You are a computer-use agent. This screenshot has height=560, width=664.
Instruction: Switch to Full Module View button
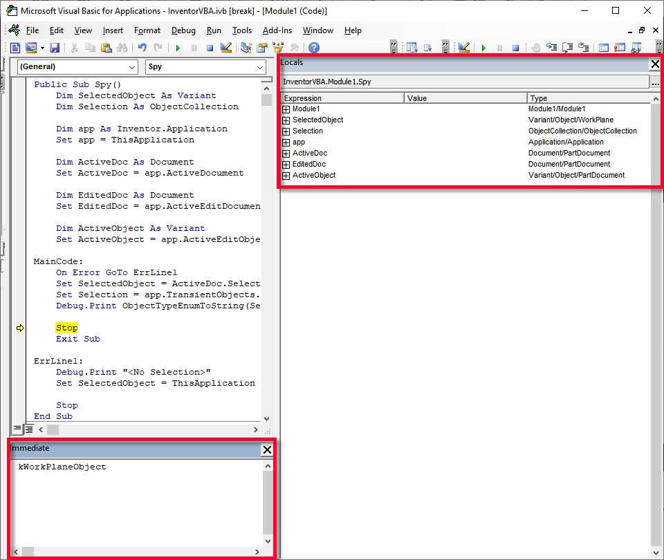tap(29, 429)
